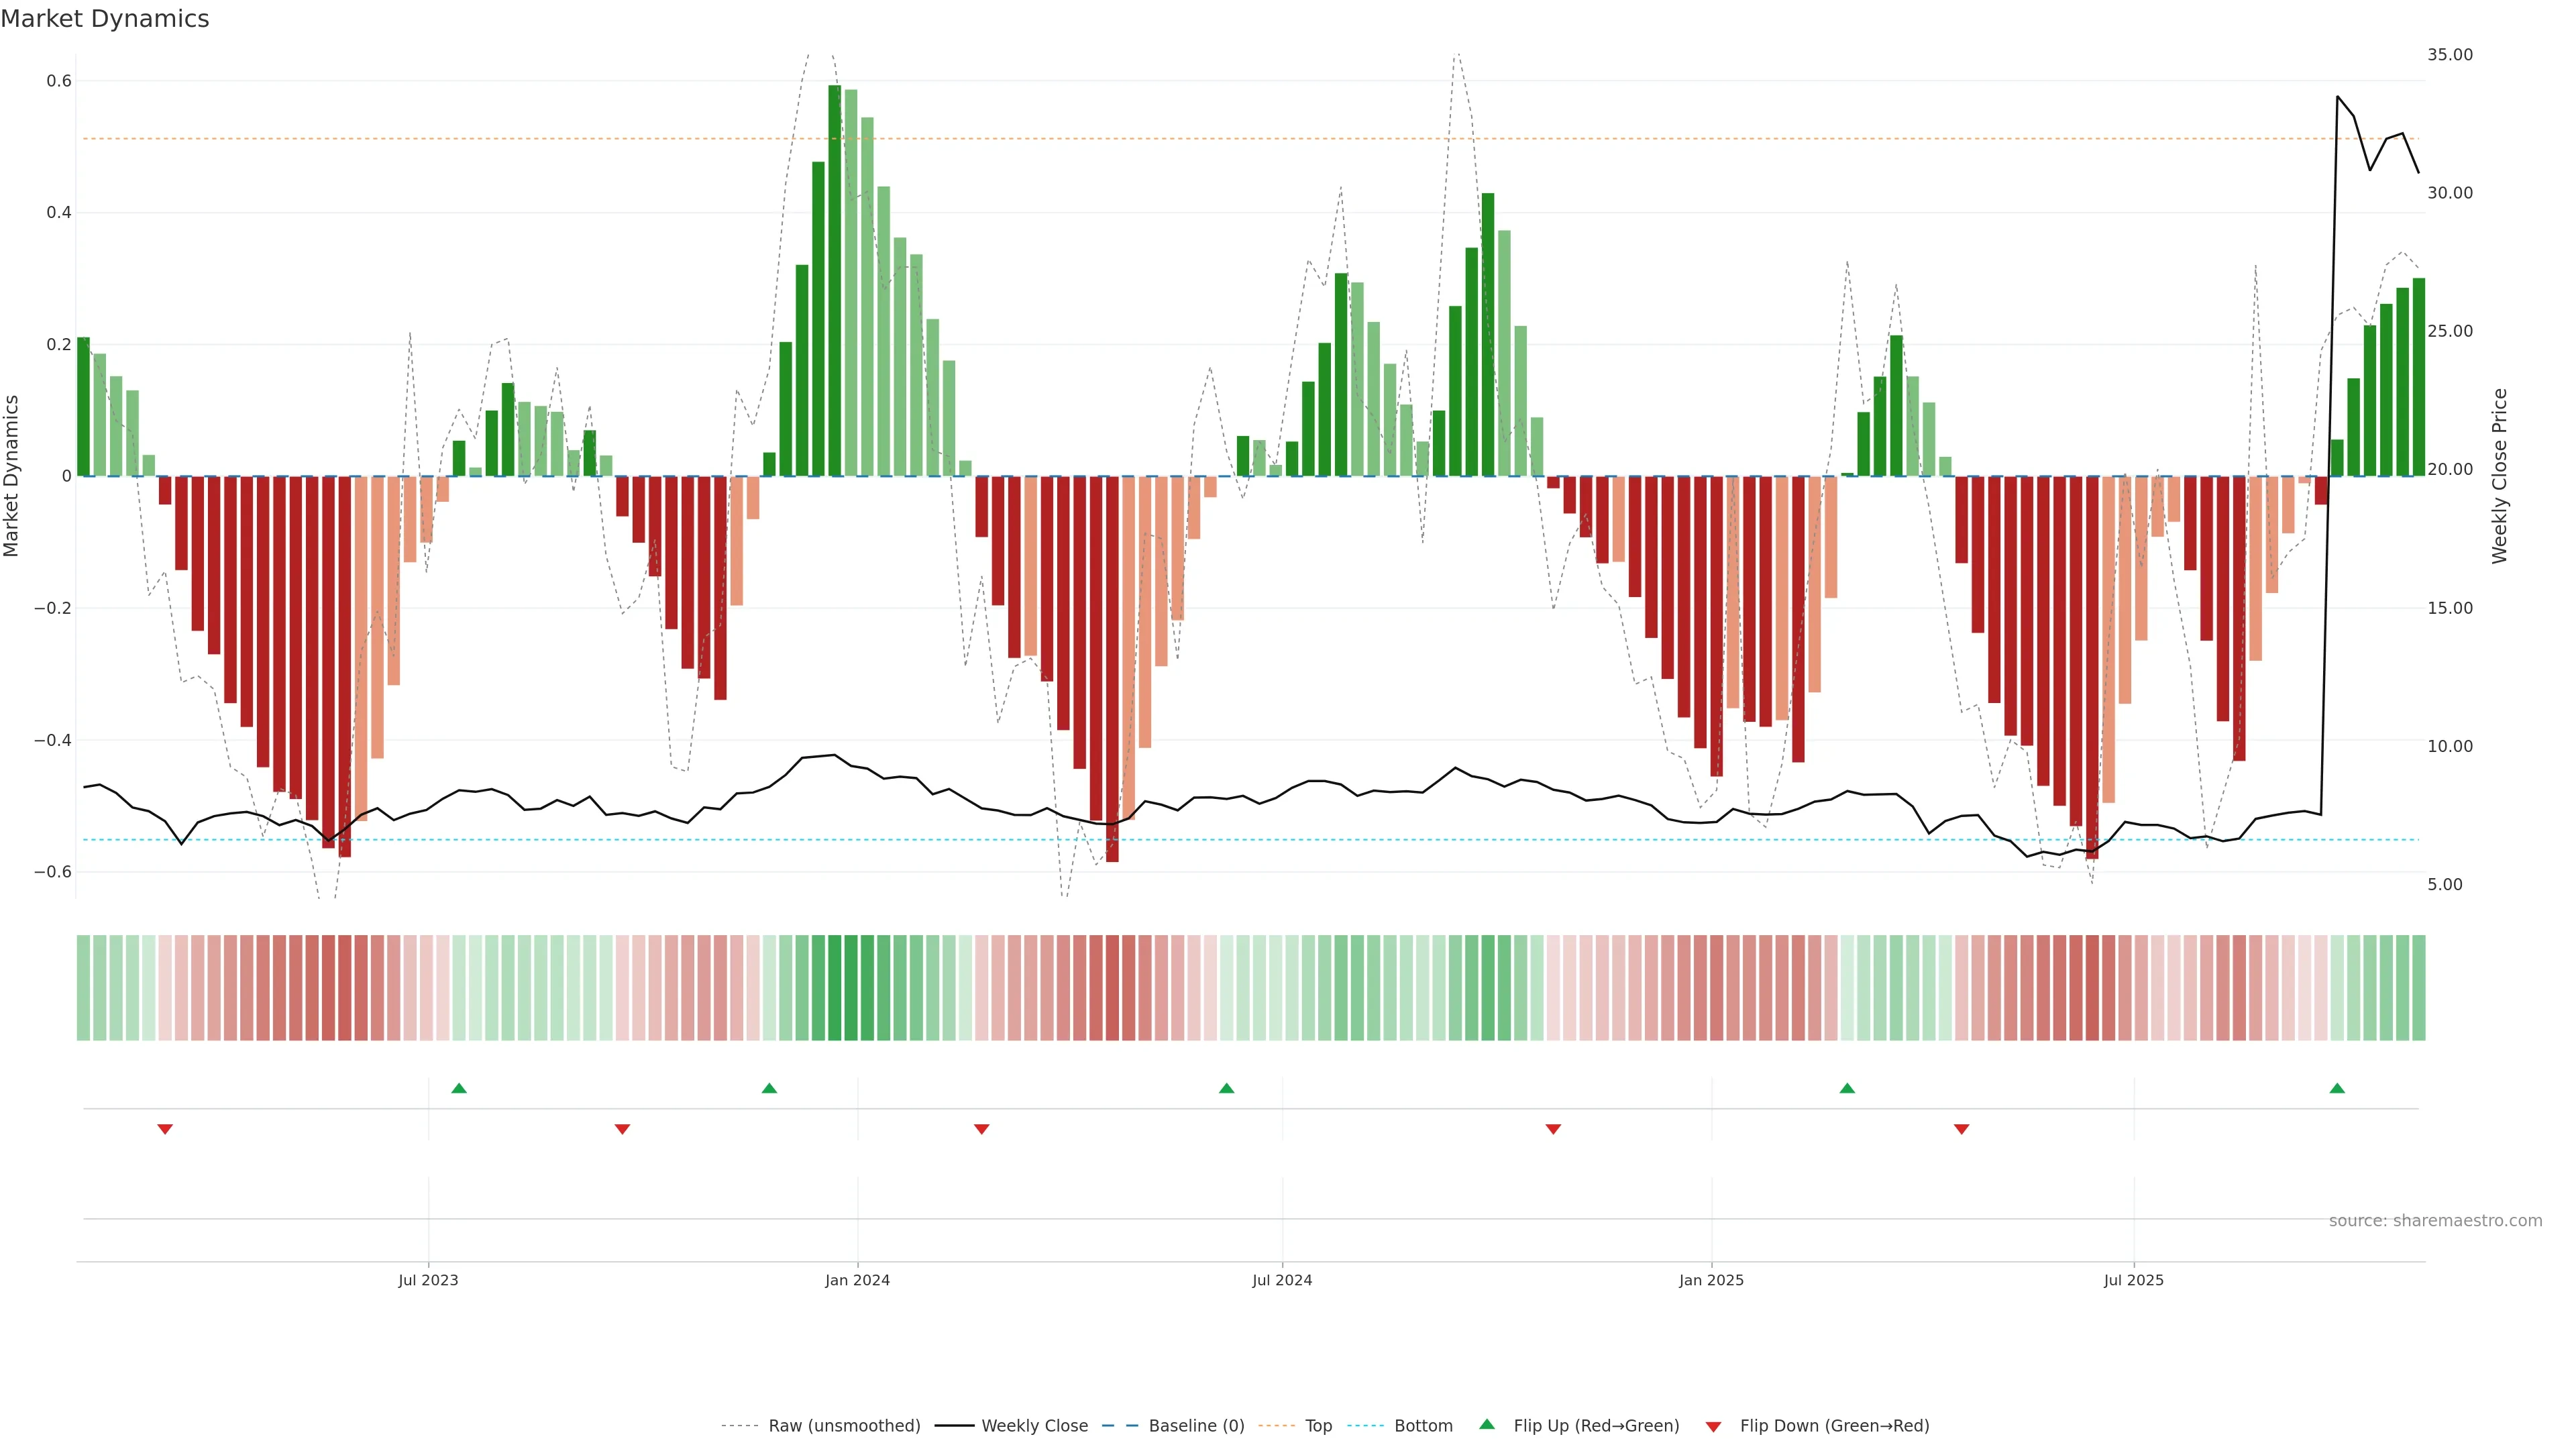Click the green flip-up marker just before Jan 2024
The image size is (2576, 1449).
coord(769,1088)
